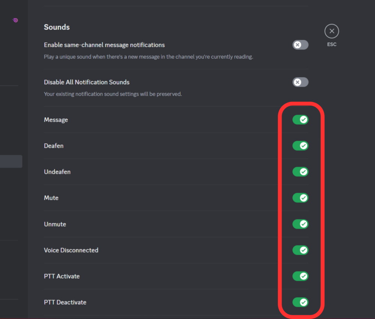Turn on Disable All Notification Sounds

click(x=300, y=82)
